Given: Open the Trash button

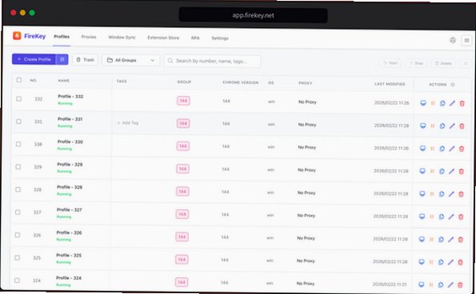Looking at the screenshot, I should click(x=86, y=60).
